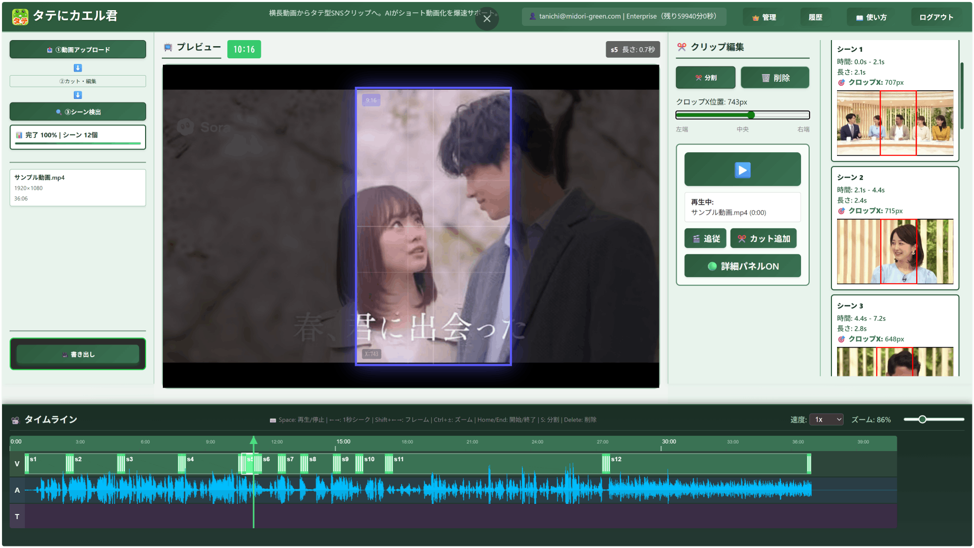974x548 pixels.
Task: Click the ログアウト logout button
Action: tap(936, 17)
